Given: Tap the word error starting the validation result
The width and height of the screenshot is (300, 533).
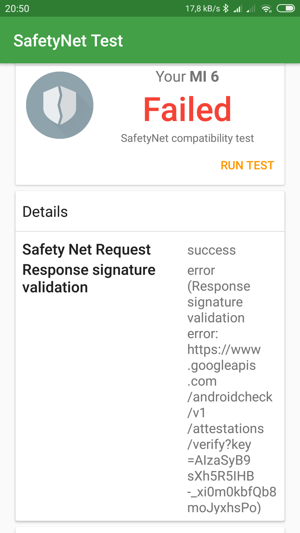Looking at the screenshot, I should pos(201,270).
